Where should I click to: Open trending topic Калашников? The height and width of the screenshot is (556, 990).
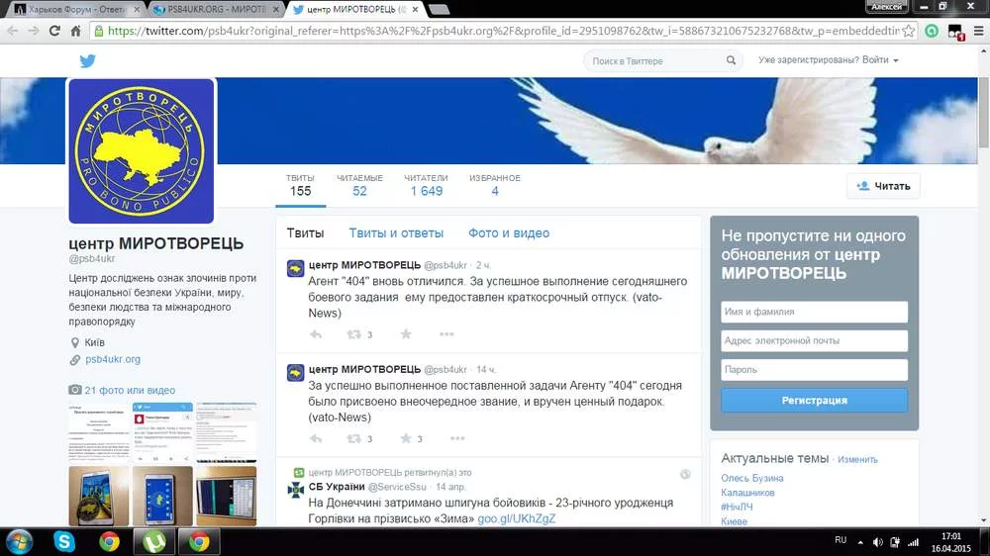click(x=747, y=493)
